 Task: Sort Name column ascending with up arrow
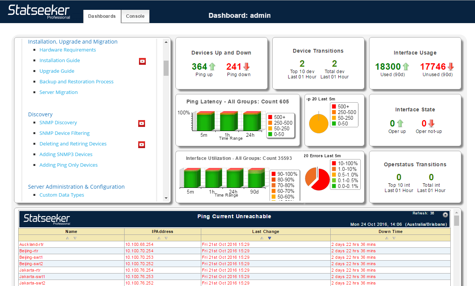68,238
